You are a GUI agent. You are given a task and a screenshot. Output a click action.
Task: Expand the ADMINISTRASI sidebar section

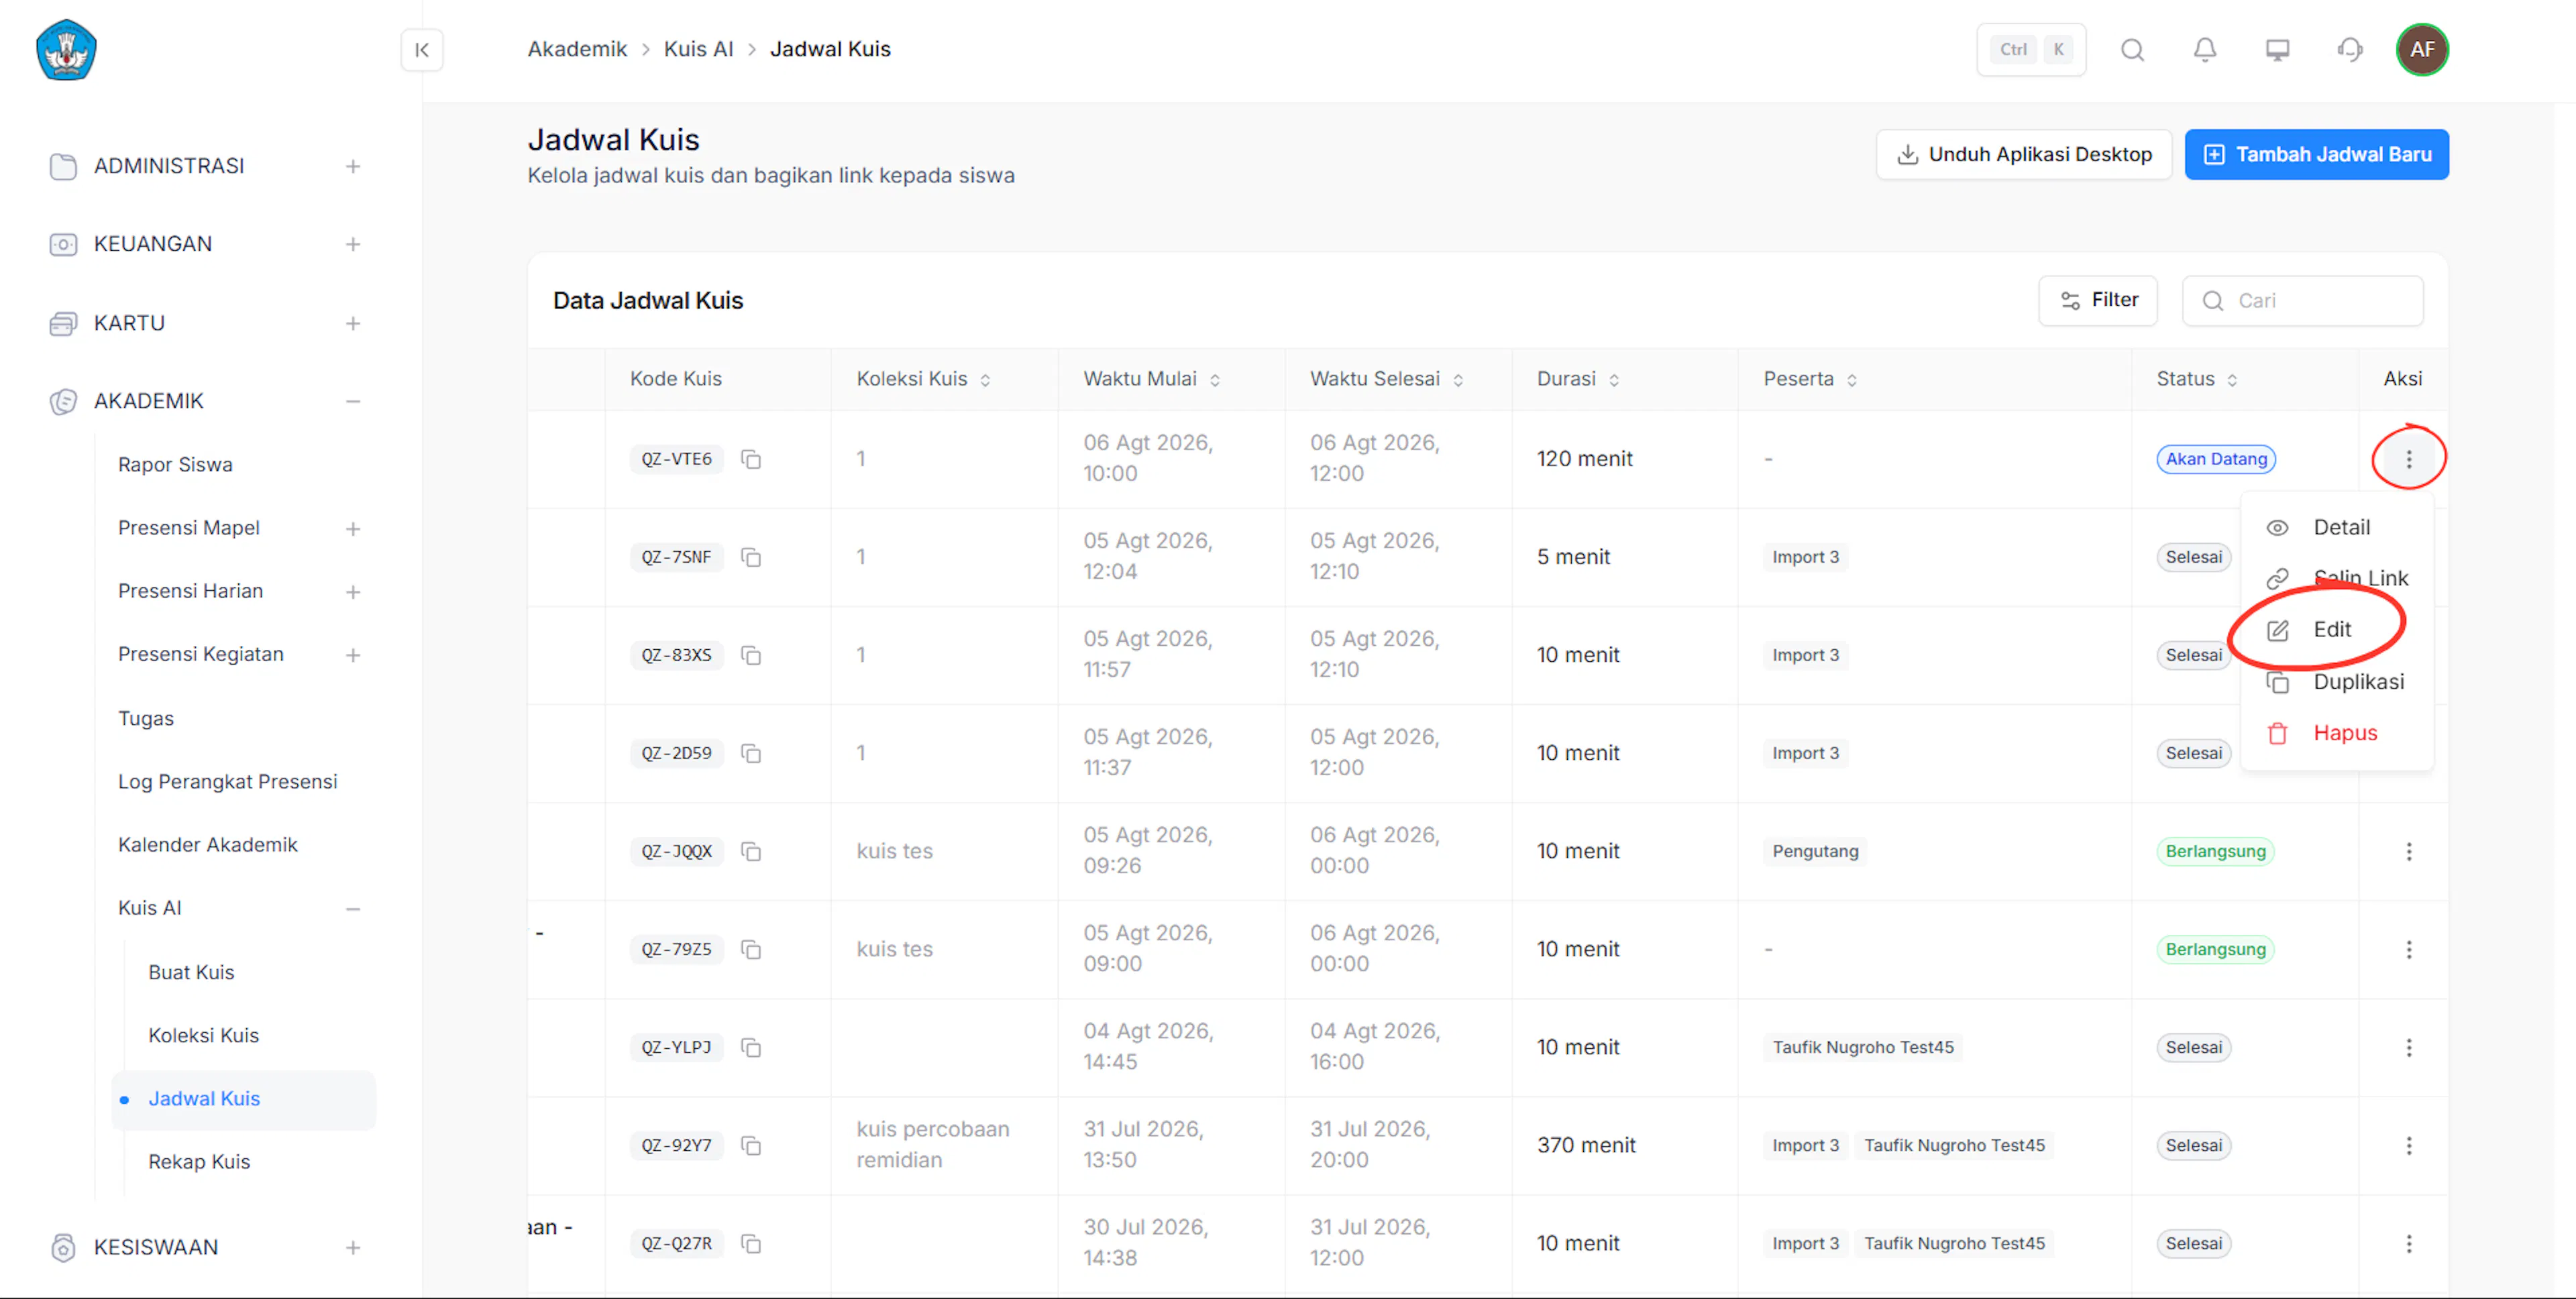click(353, 166)
